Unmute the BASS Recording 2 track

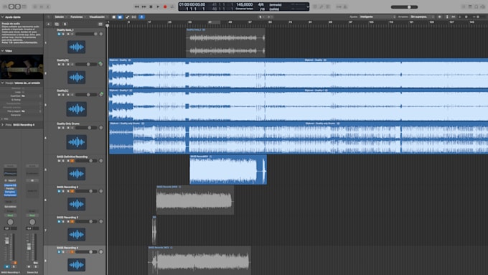59,191
